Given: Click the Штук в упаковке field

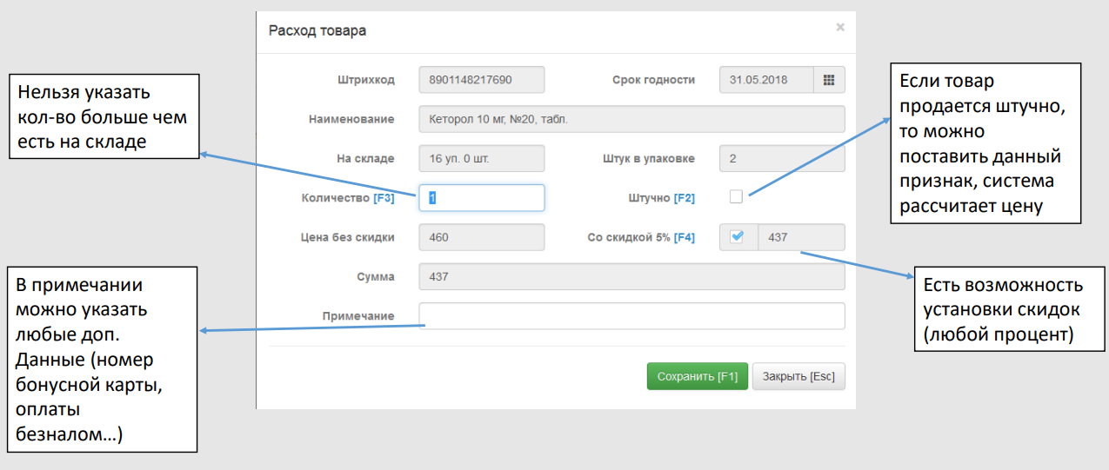Looking at the screenshot, I should [x=781, y=159].
